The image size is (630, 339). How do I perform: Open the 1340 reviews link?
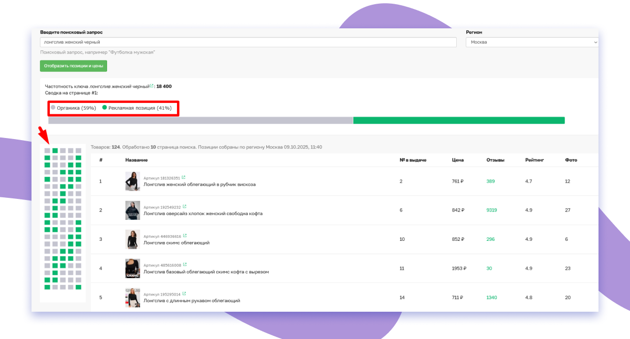click(491, 298)
